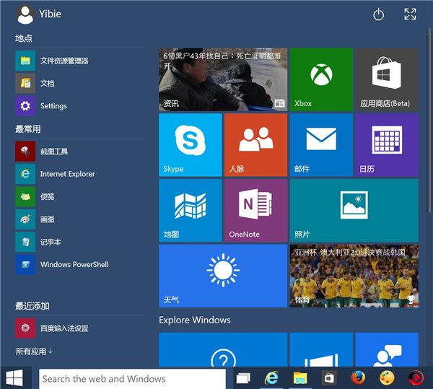
Task: Open the 应用商店(Beta) store tile
Action: point(387,79)
